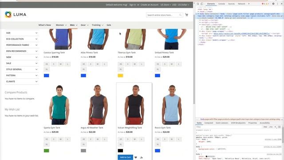Expand the Sale filter section

coord(22,63)
